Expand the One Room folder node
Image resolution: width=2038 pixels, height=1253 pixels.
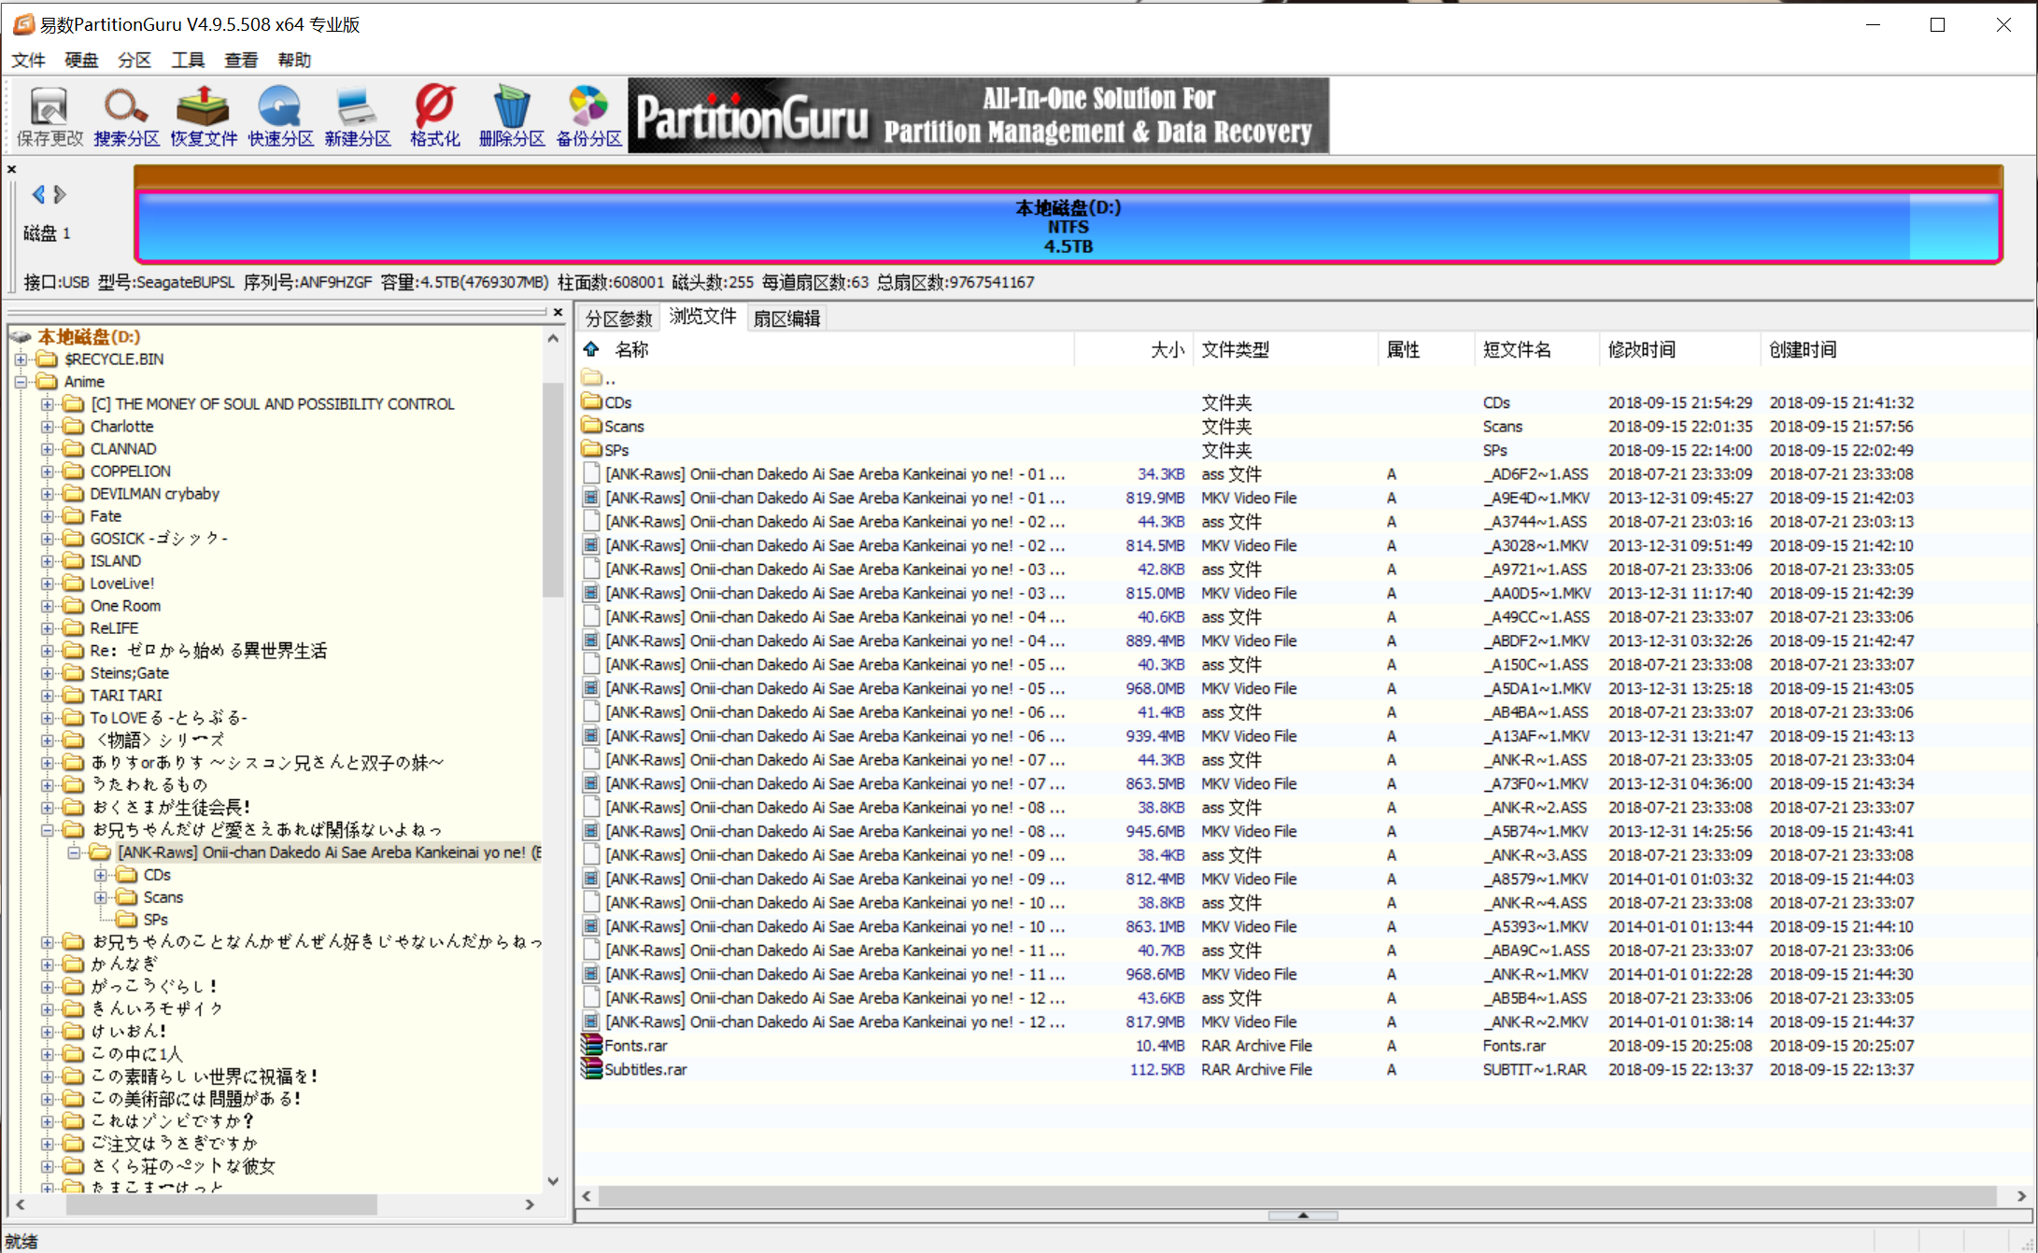point(47,606)
